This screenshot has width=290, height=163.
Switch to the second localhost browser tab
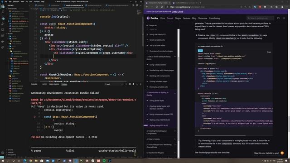185,3
